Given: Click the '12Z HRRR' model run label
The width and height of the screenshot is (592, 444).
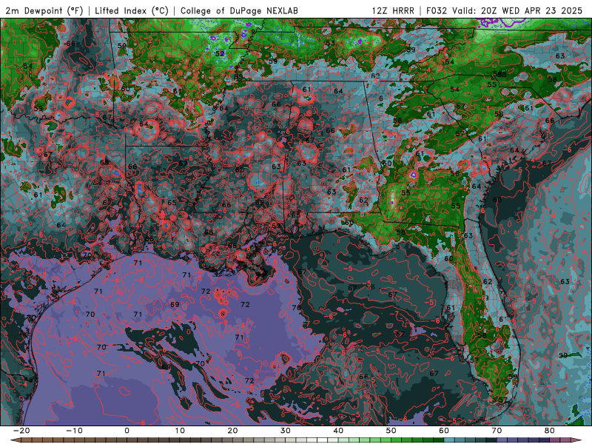Looking at the screenshot, I should pos(393,10).
